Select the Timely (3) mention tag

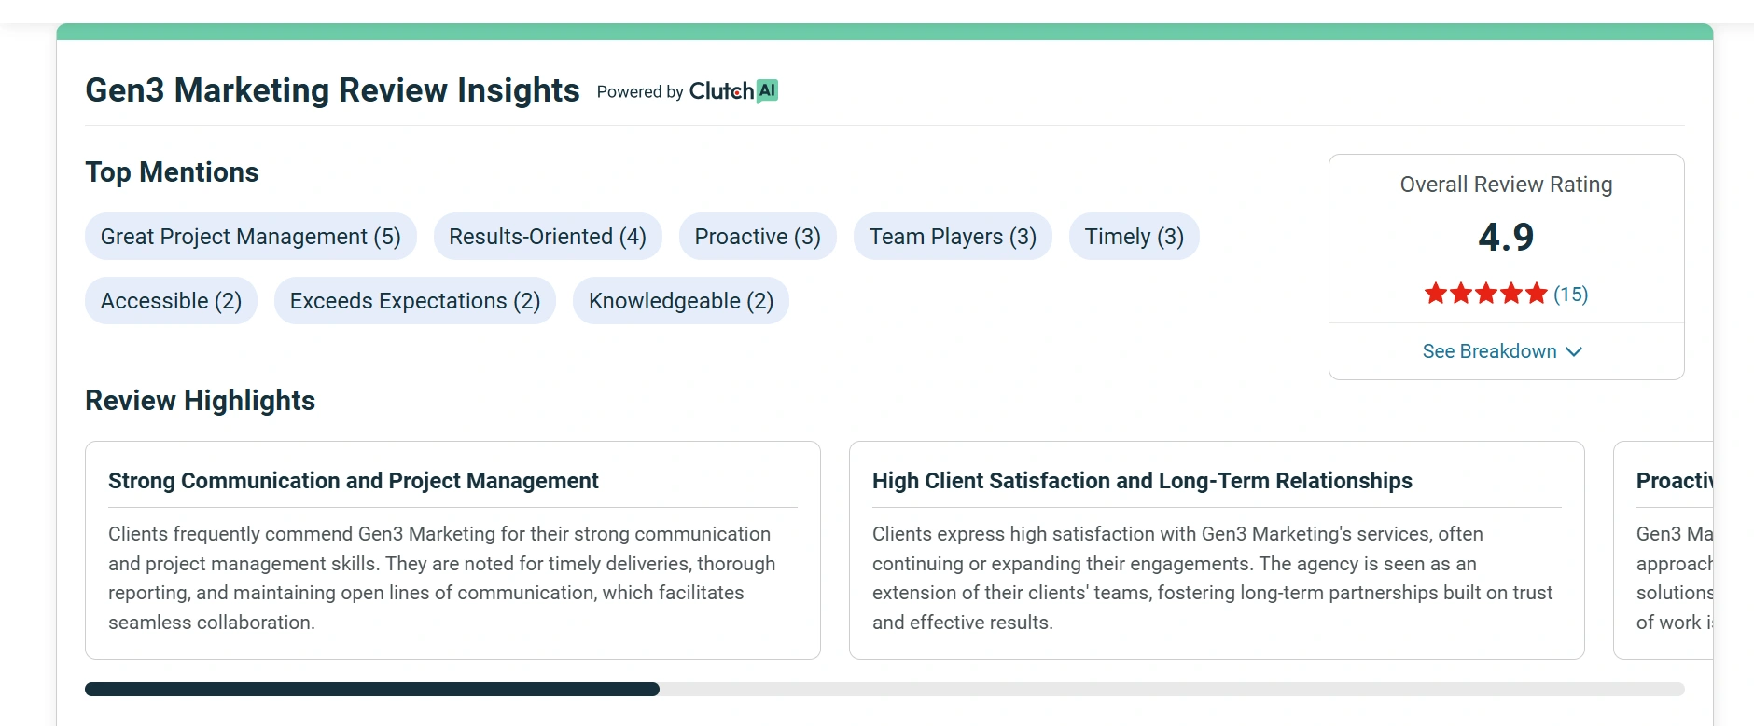(1135, 237)
